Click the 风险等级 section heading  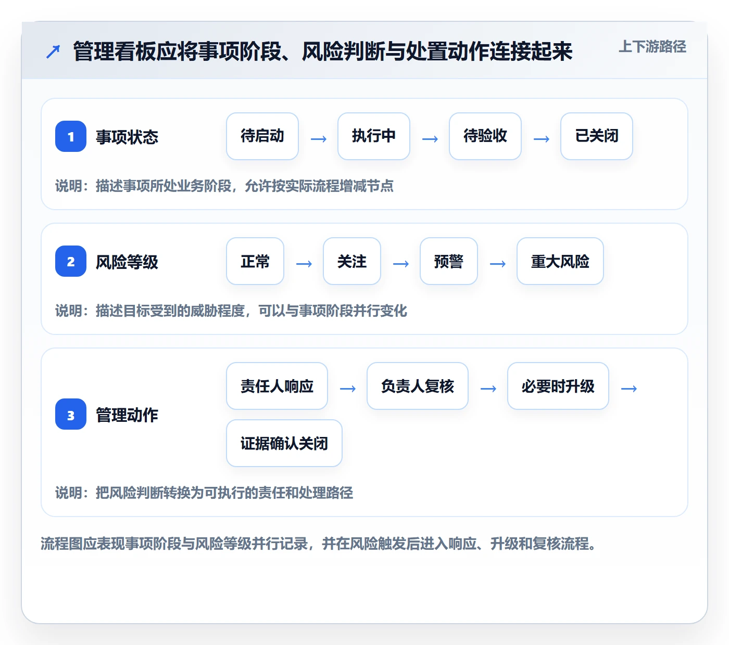coord(127,262)
